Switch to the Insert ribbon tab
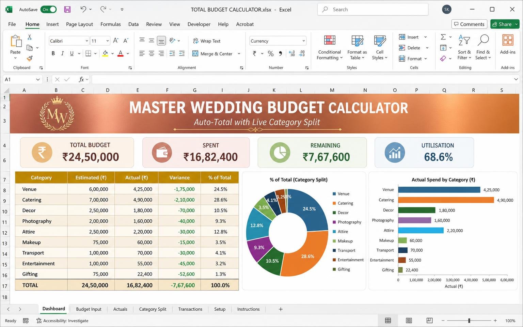Screen dimensions: 523x327 52,24
